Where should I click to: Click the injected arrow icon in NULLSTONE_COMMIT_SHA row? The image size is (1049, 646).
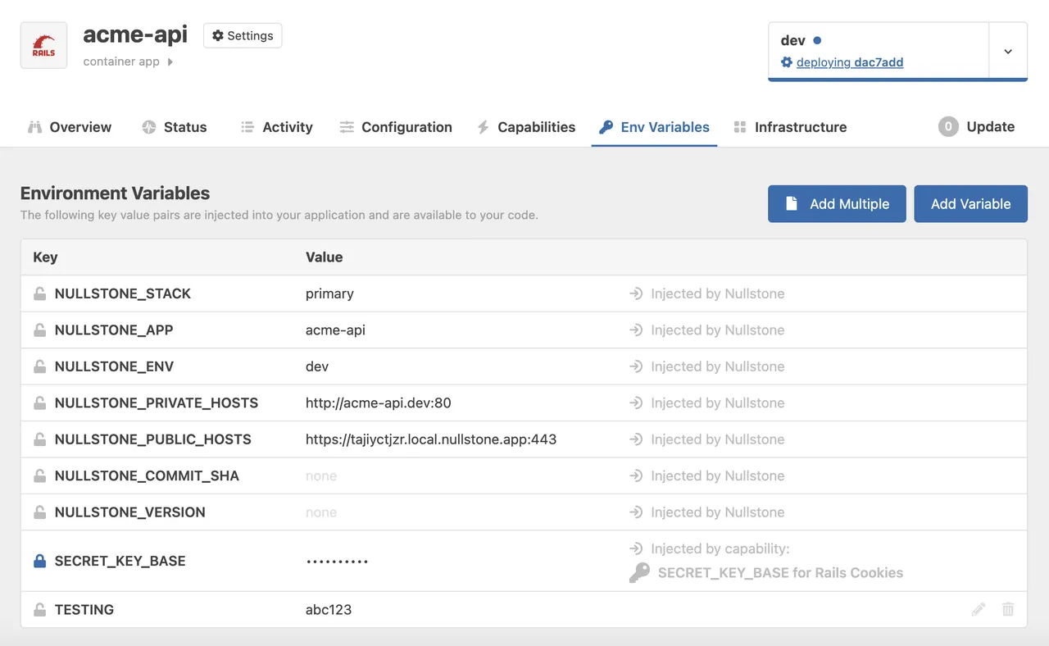click(636, 475)
